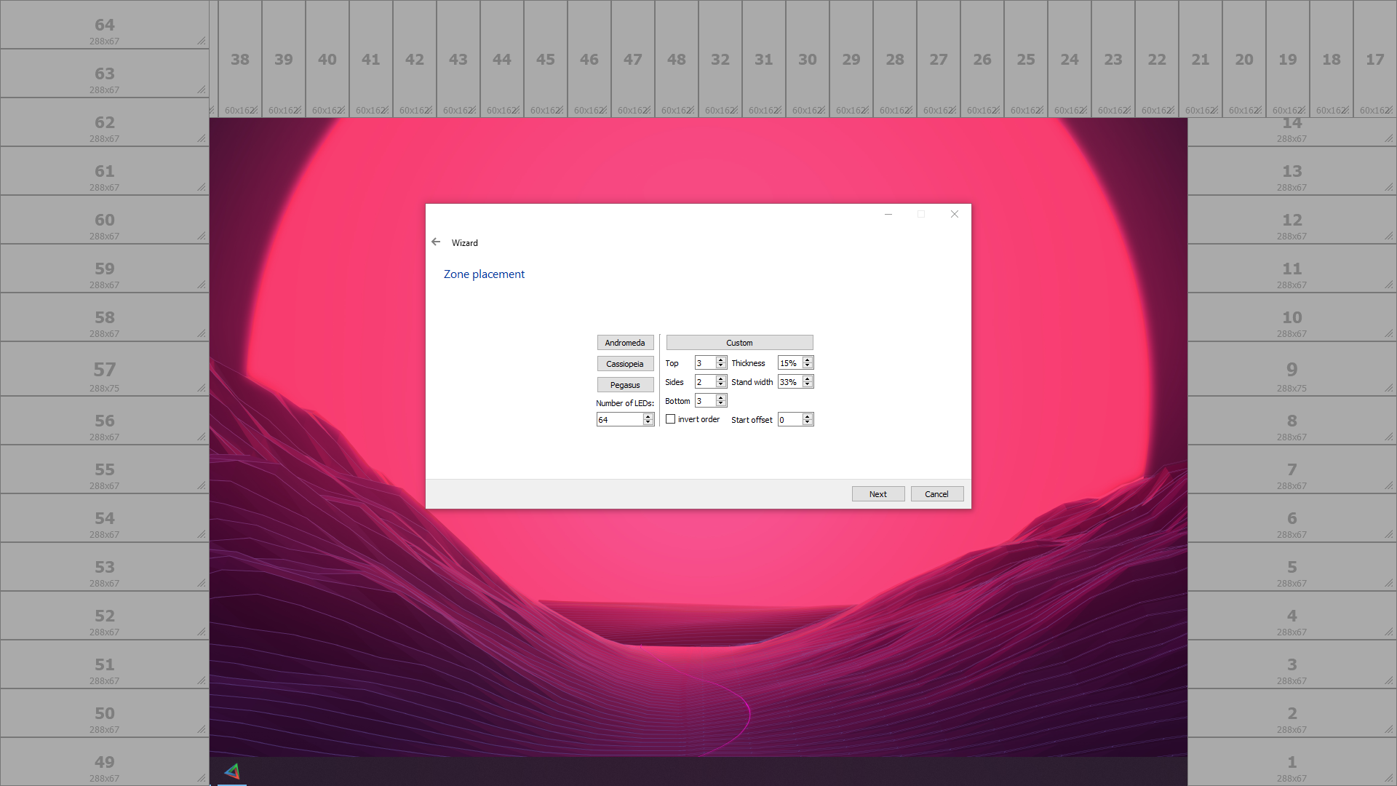Apply the Pegasus preset
Image resolution: width=1397 pixels, height=786 pixels.
(625, 385)
